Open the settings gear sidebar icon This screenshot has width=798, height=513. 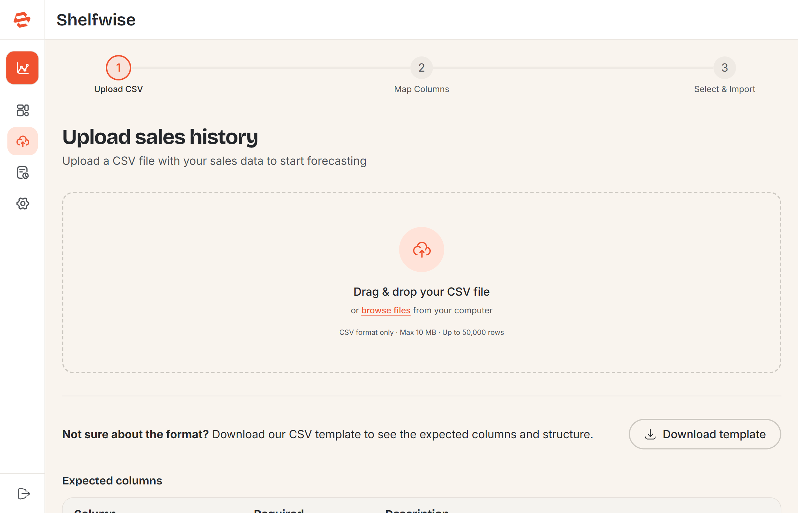pos(23,204)
